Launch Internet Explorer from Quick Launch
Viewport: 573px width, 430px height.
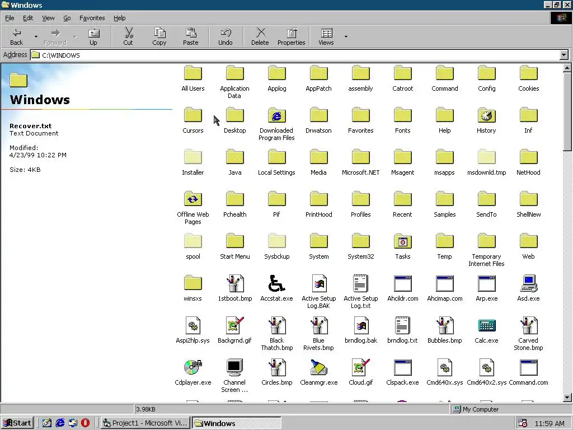[x=60, y=423]
